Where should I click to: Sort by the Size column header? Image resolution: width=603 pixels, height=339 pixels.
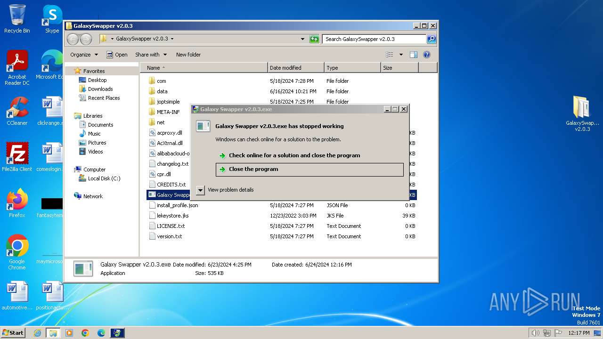(399, 68)
